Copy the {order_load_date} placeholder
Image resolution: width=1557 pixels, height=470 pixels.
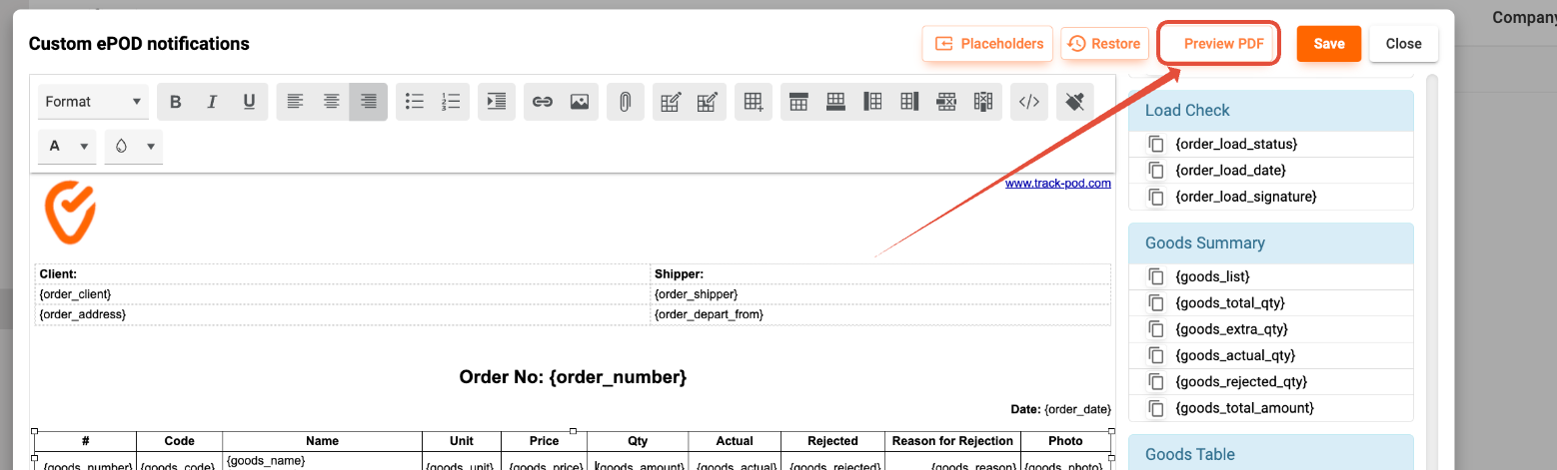tap(1156, 171)
